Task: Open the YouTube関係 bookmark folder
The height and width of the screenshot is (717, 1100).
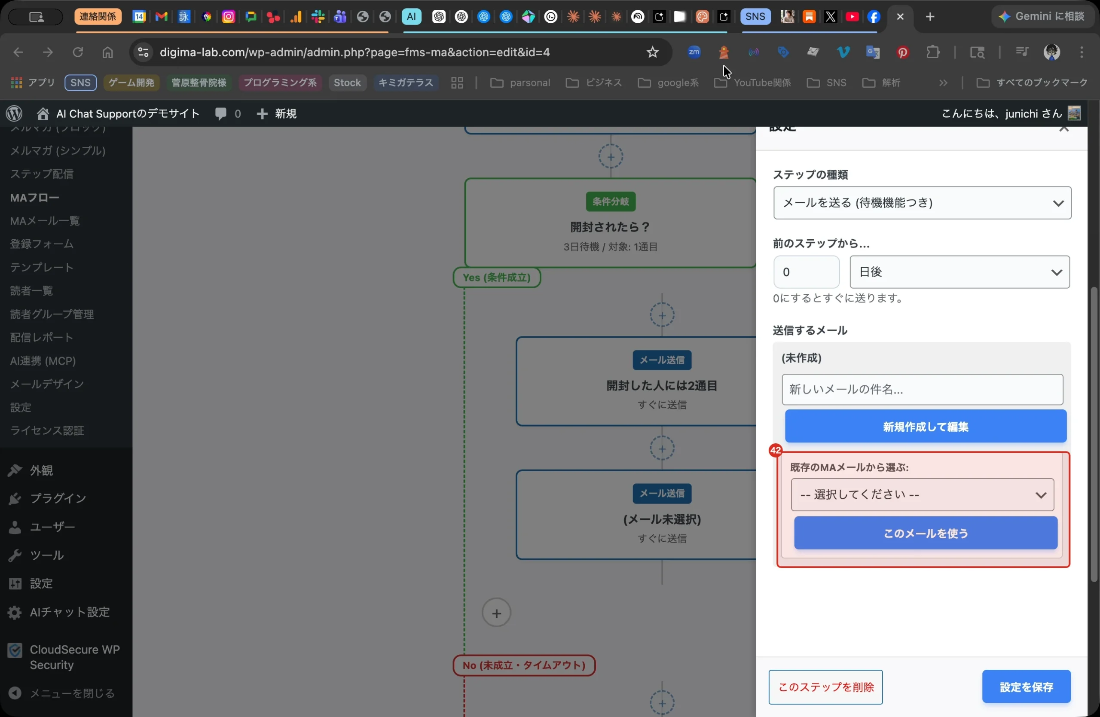Action: 752,83
